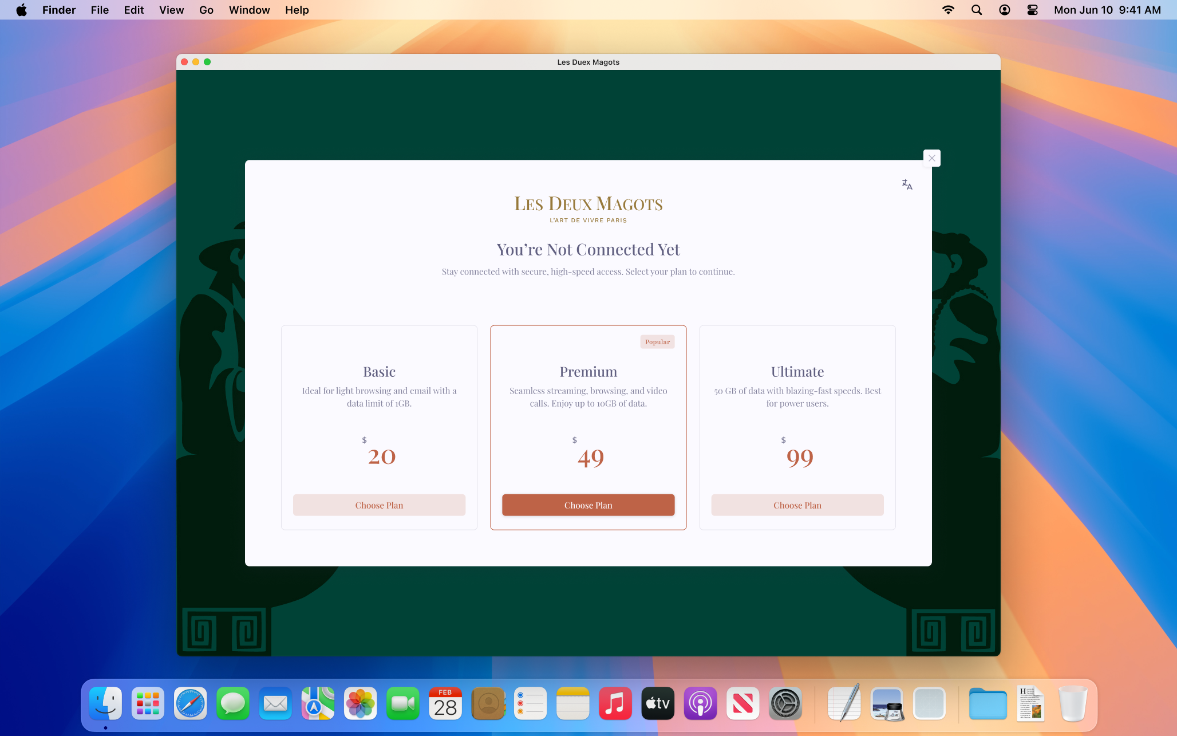Open Maps from the Dock

(x=318, y=703)
